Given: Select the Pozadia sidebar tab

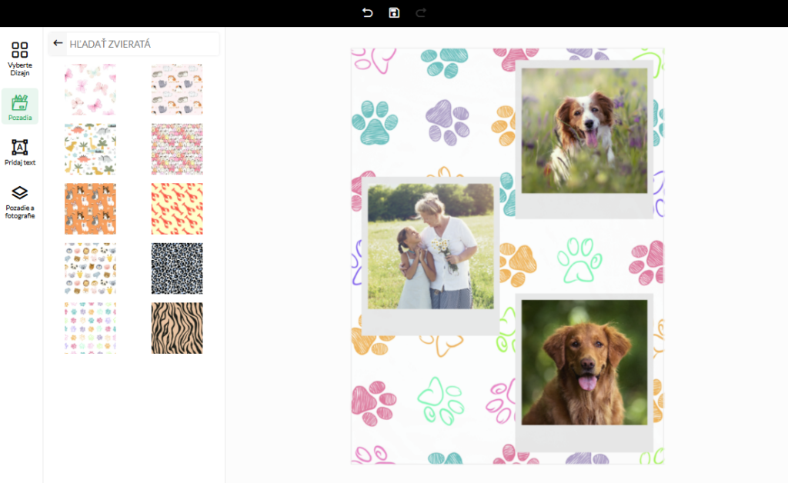Looking at the screenshot, I should (x=20, y=106).
